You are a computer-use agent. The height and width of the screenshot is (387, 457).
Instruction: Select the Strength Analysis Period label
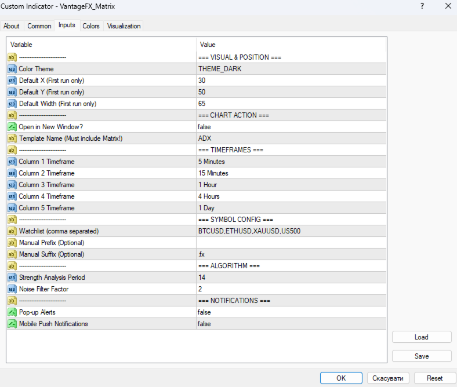(x=52, y=278)
